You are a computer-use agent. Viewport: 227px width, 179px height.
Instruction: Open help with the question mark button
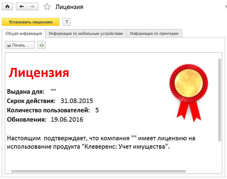tap(67, 22)
